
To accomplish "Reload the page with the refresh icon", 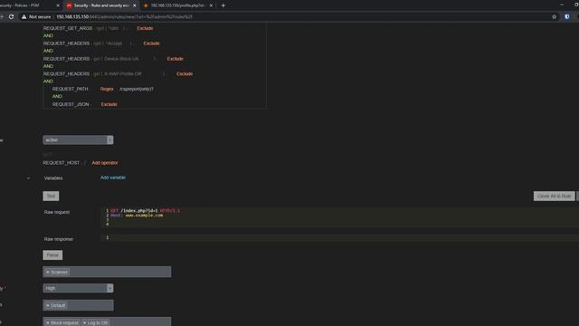I will tap(12, 16).
